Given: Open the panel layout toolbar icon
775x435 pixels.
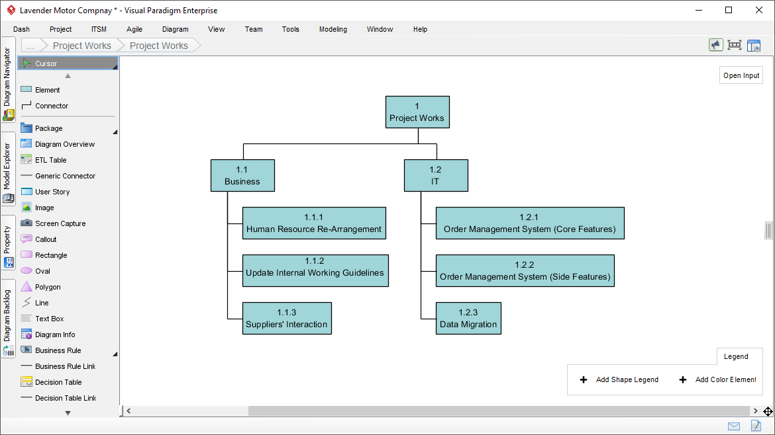Looking at the screenshot, I should 754,46.
